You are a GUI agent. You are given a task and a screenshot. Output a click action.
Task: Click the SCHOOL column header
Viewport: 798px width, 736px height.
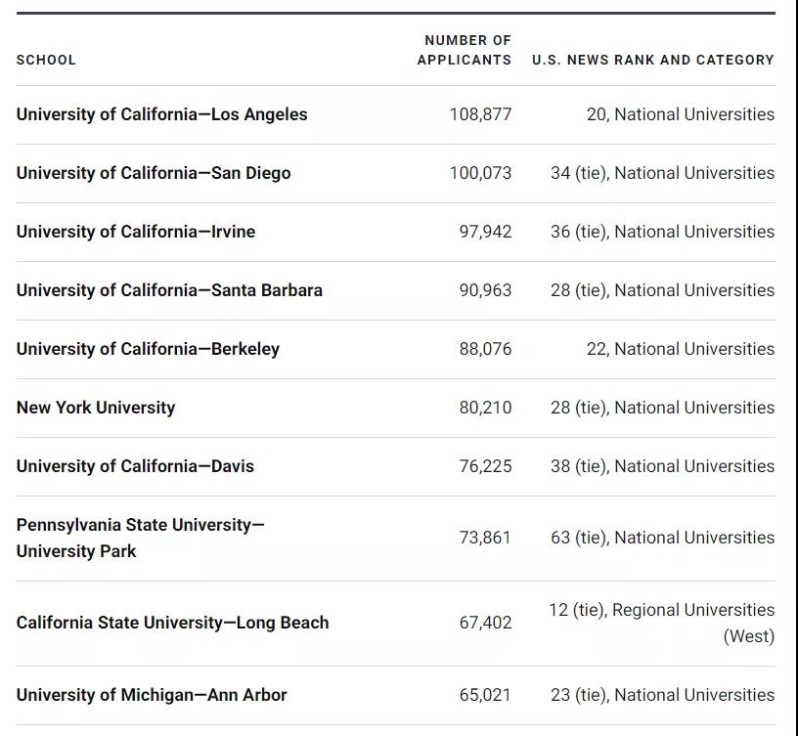(x=46, y=60)
